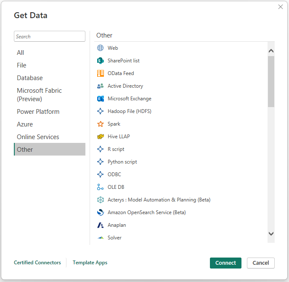This screenshot has width=289, height=282.
Task: Select the Spark star icon
Action: point(100,124)
